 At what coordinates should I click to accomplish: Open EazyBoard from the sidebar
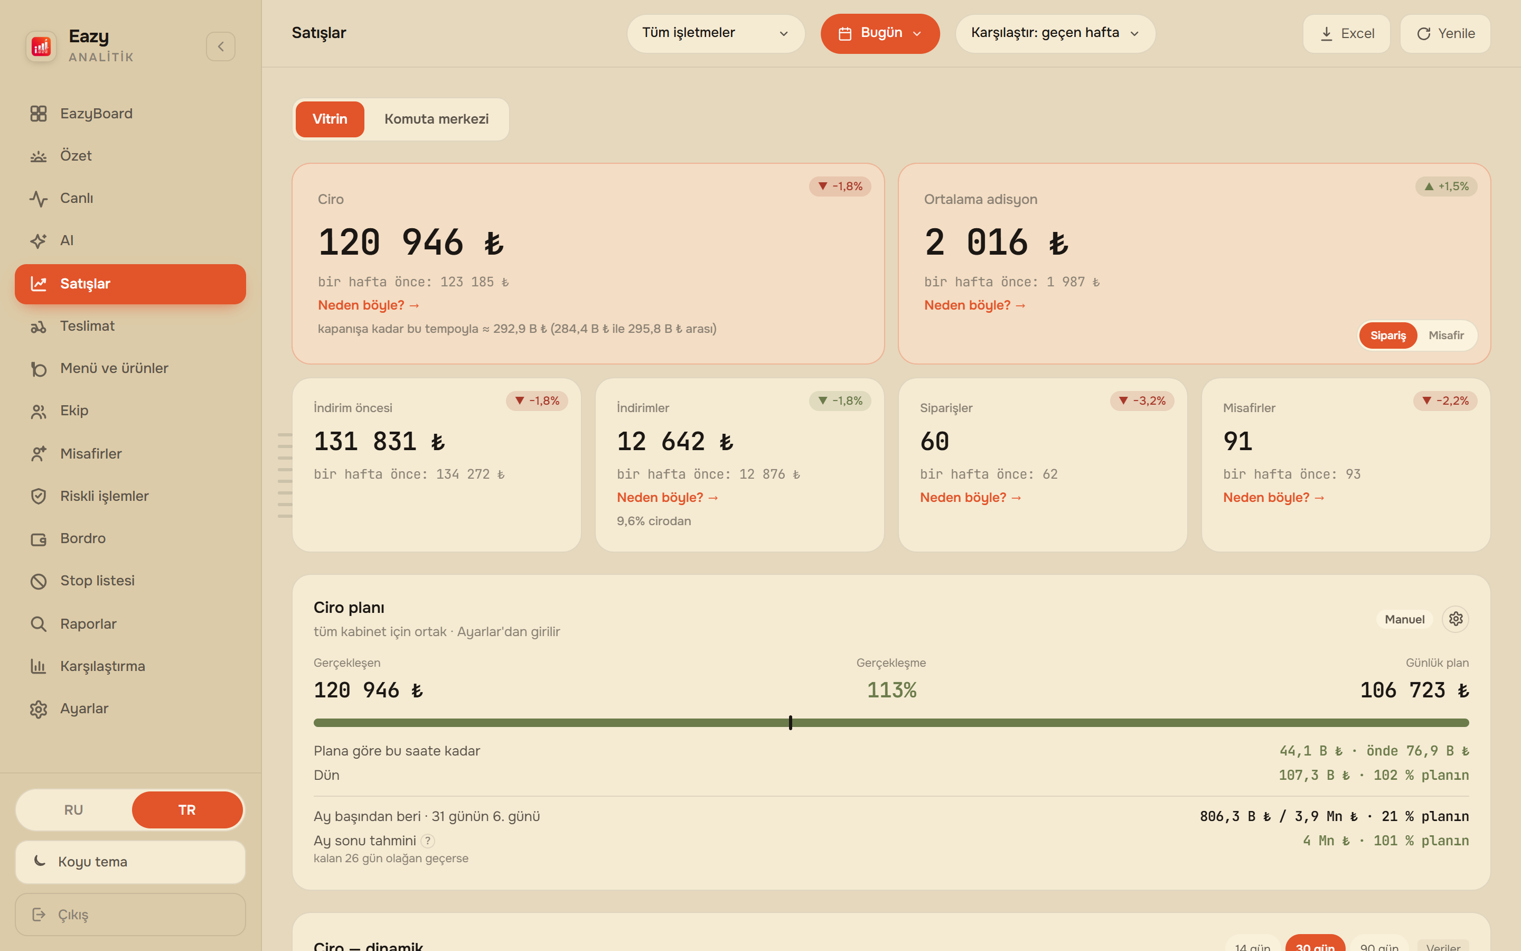[130, 113]
